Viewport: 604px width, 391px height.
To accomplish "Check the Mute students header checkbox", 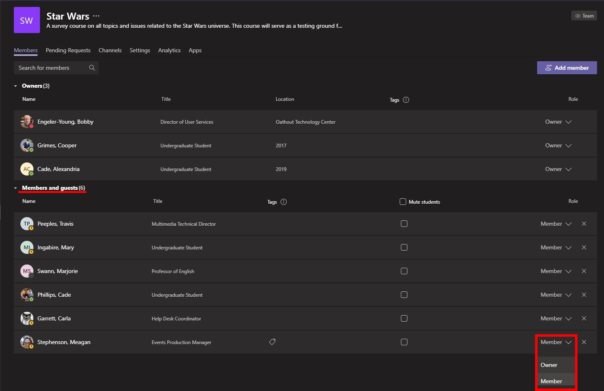I will (x=403, y=202).
